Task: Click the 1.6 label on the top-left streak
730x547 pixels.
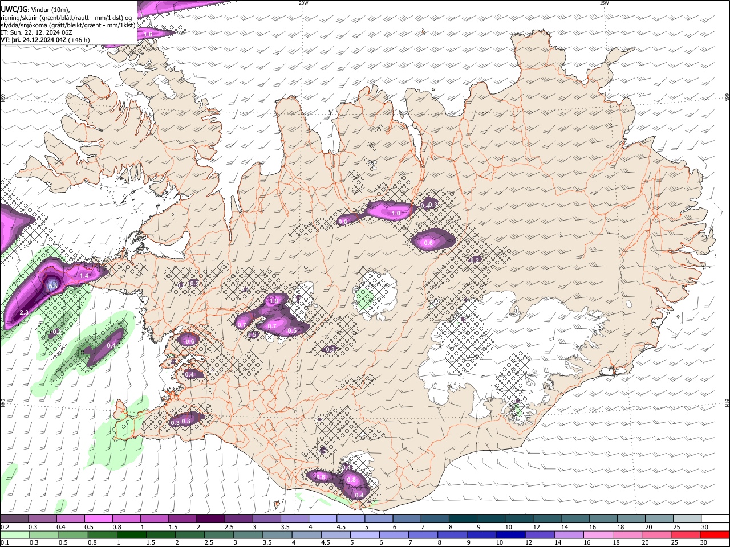Action: click(x=148, y=35)
